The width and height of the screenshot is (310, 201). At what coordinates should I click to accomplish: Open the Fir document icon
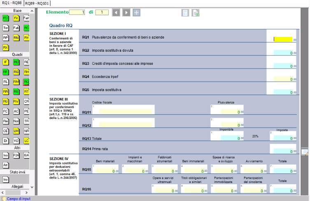point(16,18)
